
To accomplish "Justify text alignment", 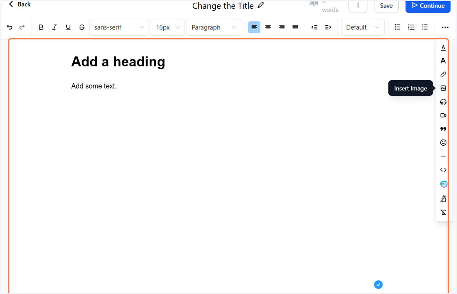I will coord(295,27).
